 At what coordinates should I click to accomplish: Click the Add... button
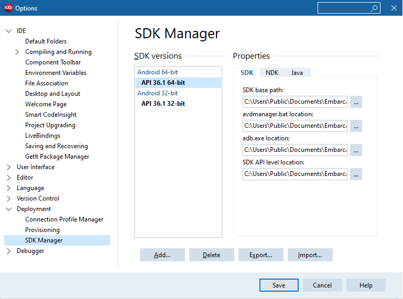point(162,255)
